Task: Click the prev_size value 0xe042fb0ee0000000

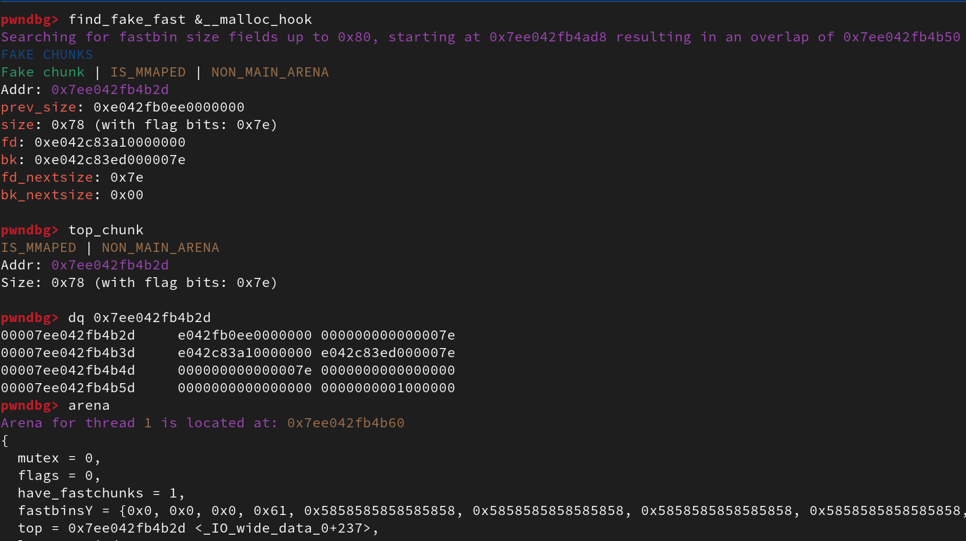Action: (168, 107)
